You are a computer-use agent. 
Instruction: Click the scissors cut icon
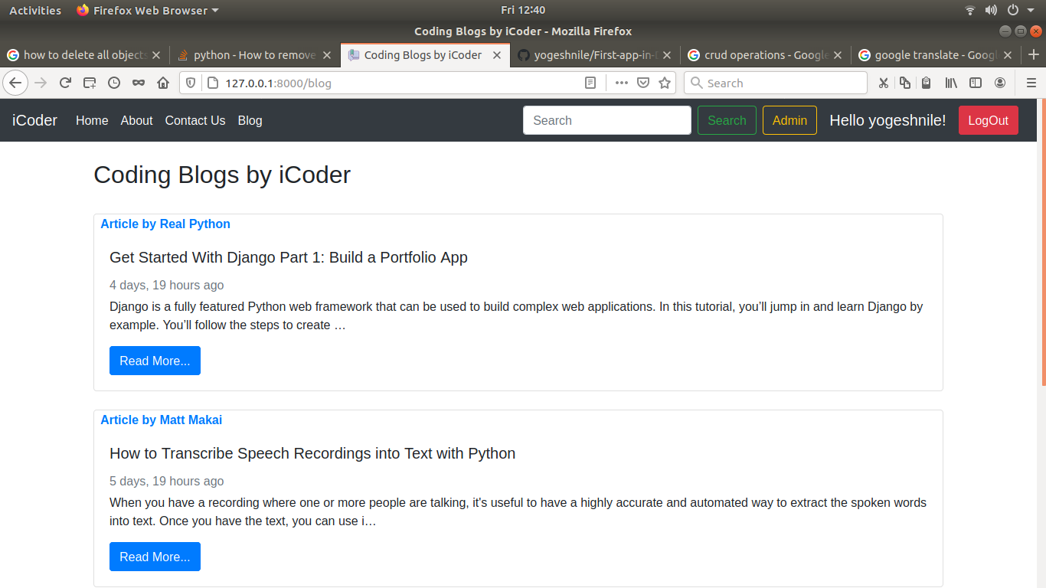pos(884,83)
